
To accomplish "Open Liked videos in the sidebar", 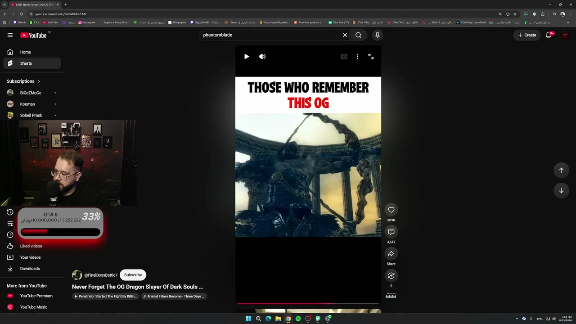I will (31, 246).
